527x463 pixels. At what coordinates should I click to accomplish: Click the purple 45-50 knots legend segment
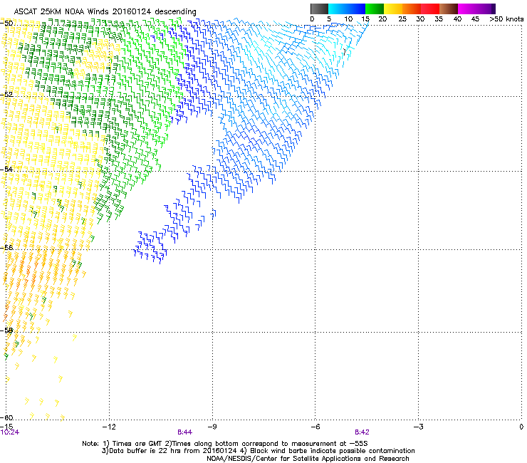click(486, 9)
